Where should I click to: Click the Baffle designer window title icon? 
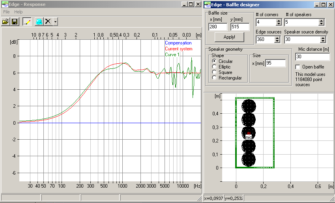point(207,4)
